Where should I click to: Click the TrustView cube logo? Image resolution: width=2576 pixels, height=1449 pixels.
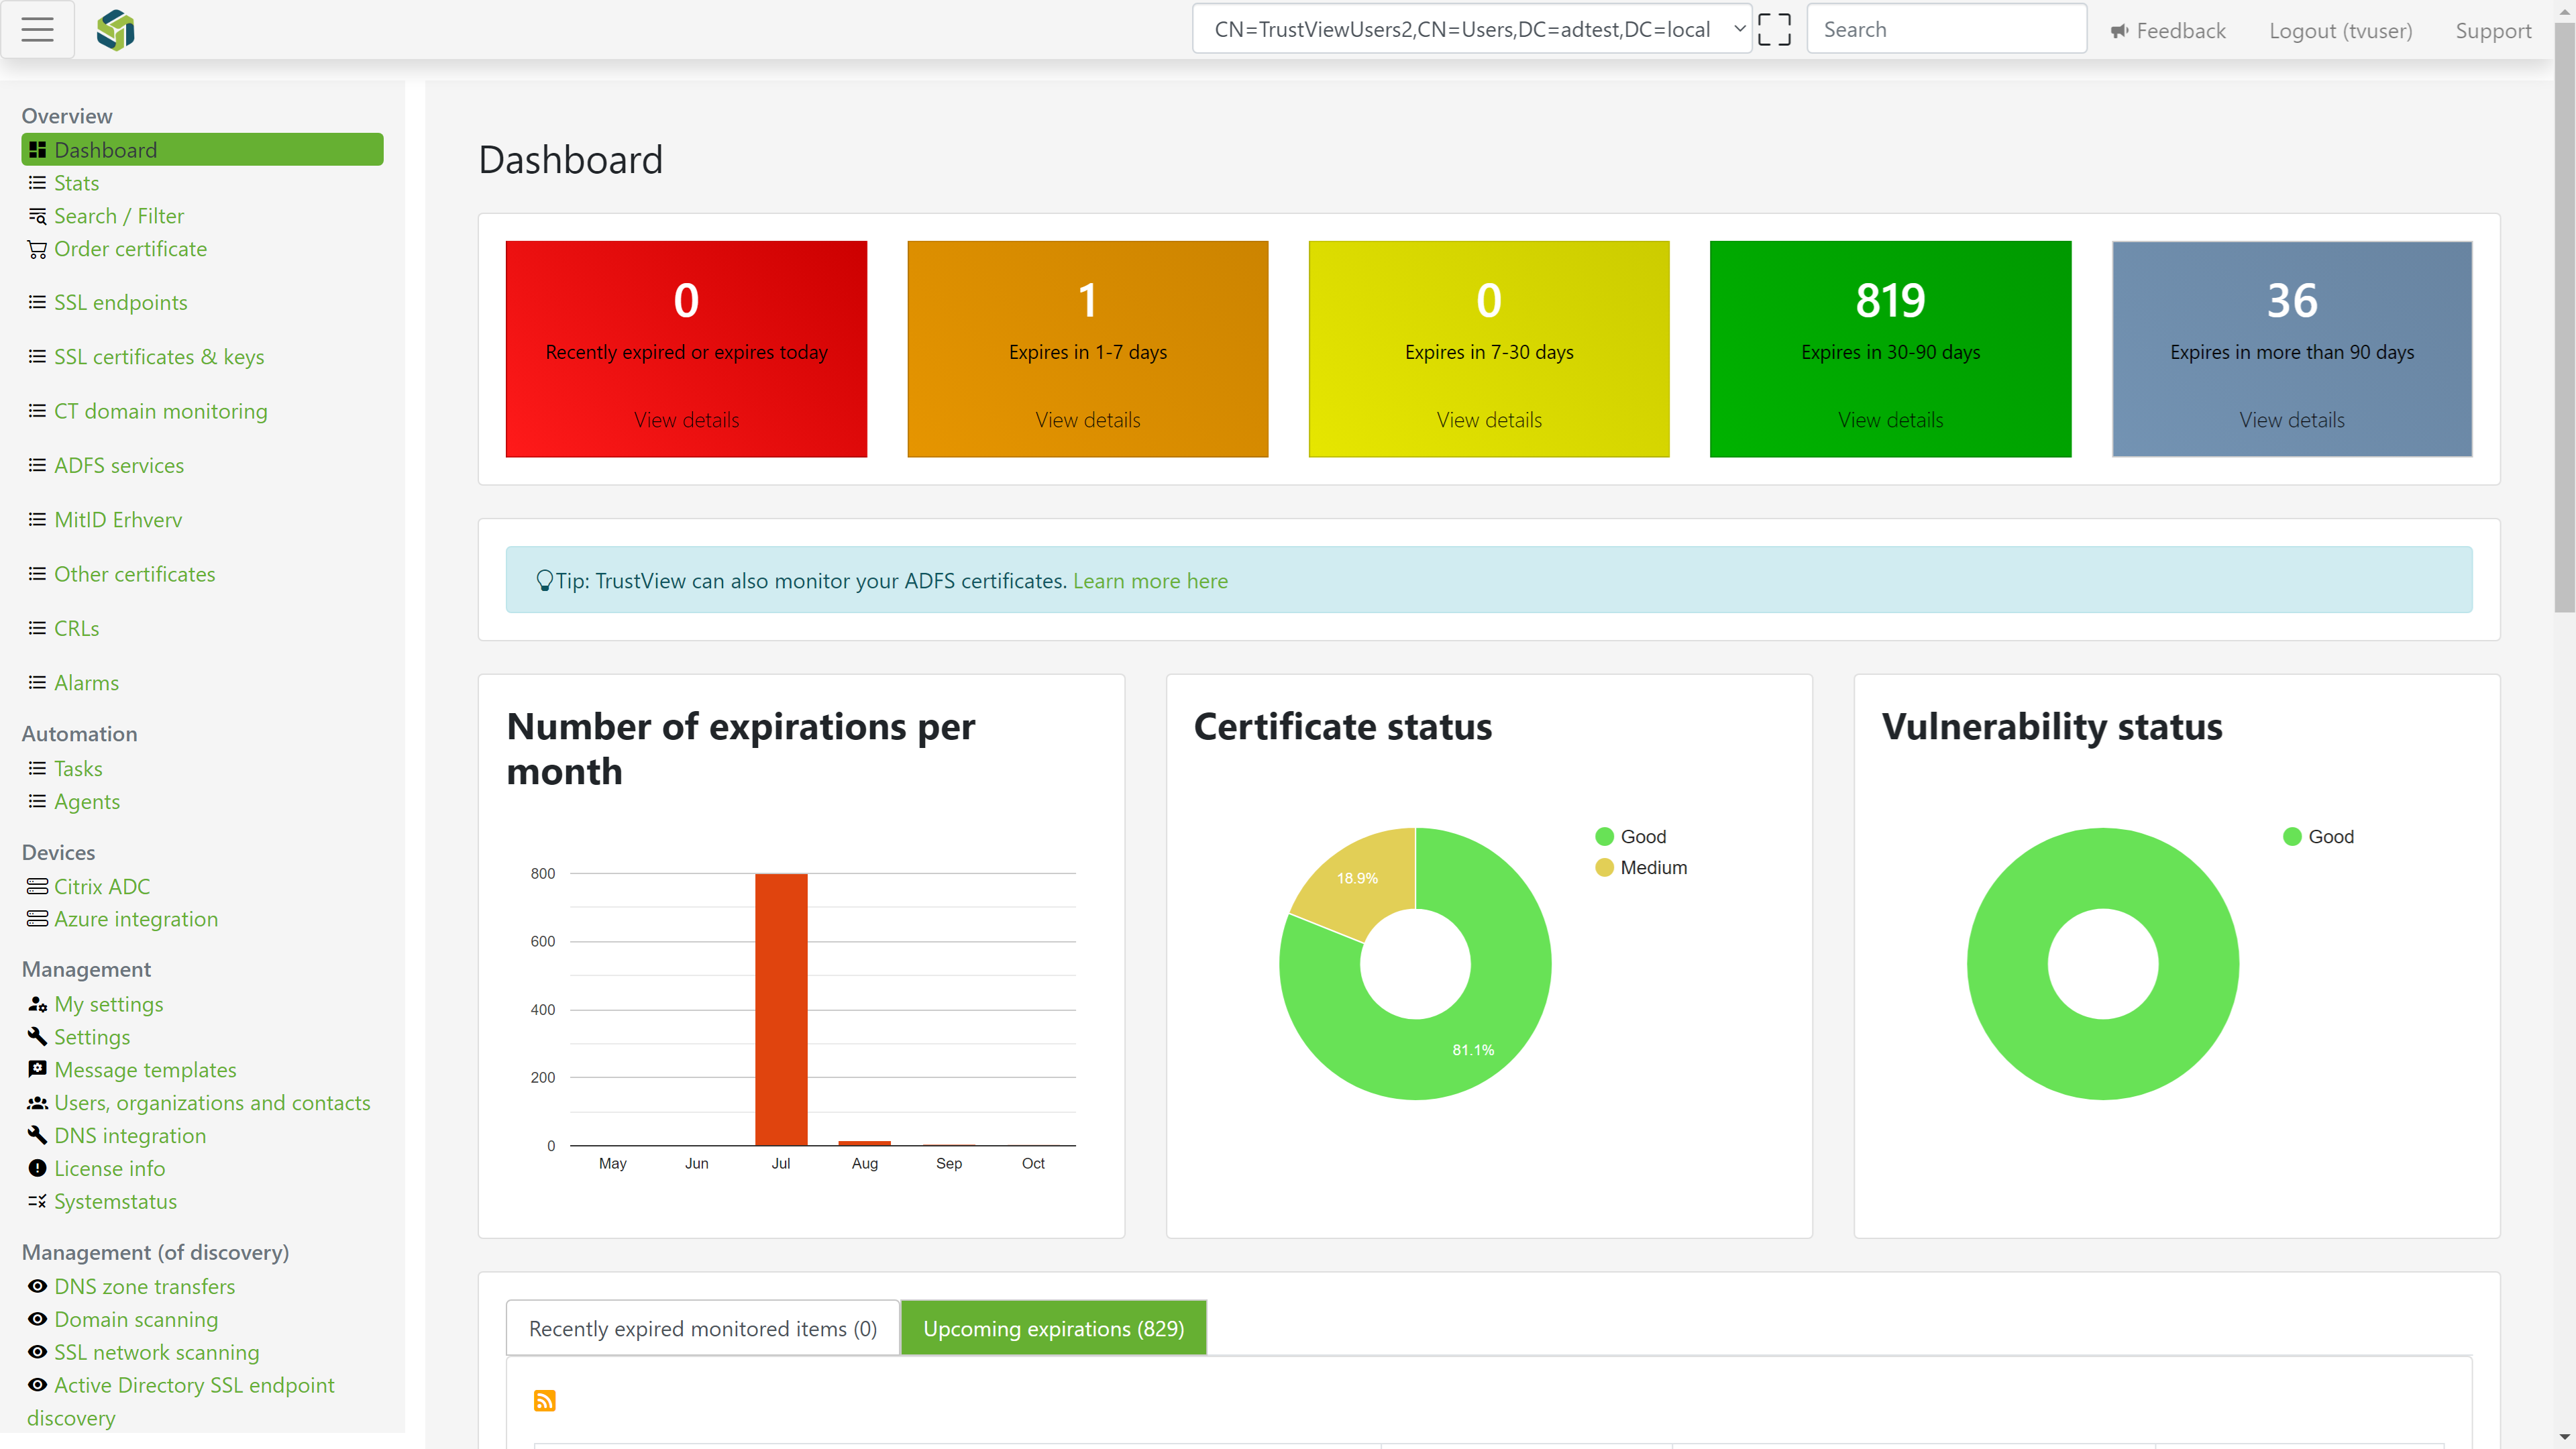point(115,30)
